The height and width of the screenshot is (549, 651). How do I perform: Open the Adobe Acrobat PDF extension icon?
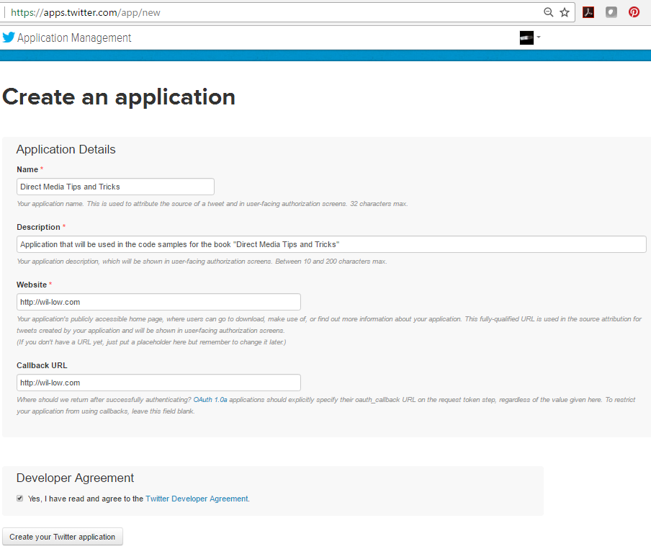tap(588, 12)
